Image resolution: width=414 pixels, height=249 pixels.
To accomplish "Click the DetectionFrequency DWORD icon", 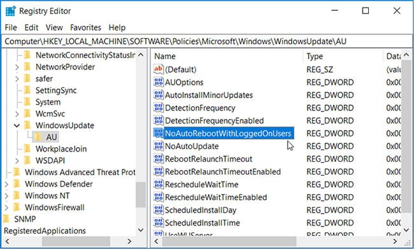I will (158, 108).
